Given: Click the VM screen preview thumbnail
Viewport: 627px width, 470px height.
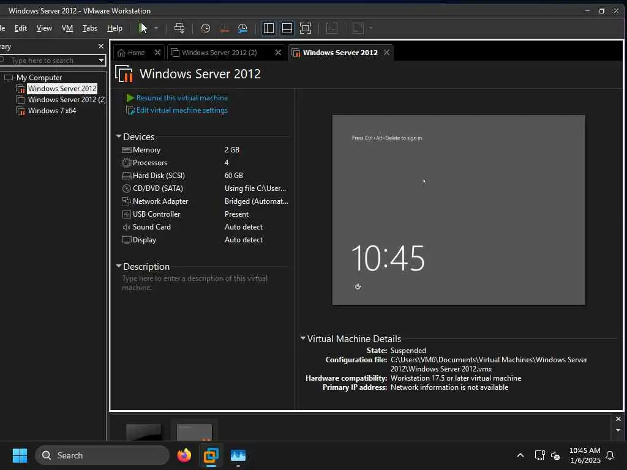Looking at the screenshot, I should [x=459, y=210].
